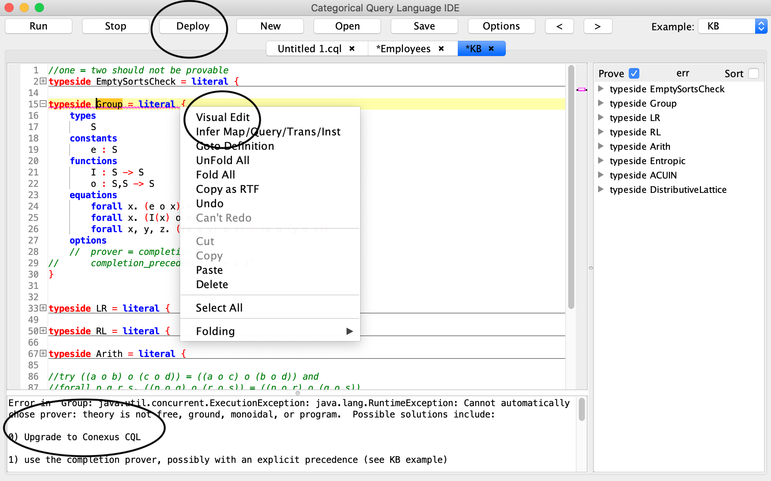This screenshot has height=481, width=771.
Task: Select typeside Entropic row in outline
Action: click(647, 161)
